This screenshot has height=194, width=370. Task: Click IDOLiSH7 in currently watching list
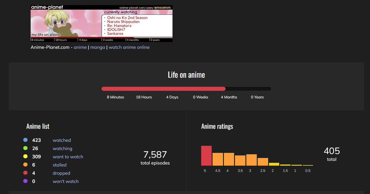pyautogui.click(x=116, y=30)
